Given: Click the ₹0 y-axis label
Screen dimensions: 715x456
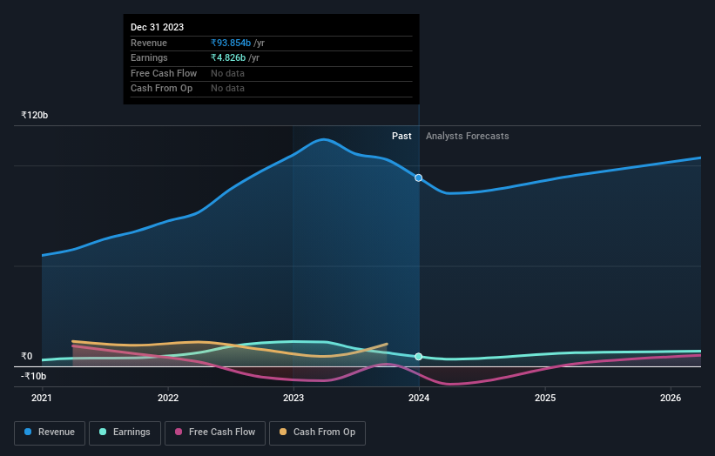Looking at the screenshot, I should pyautogui.click(x=26, y=356).
